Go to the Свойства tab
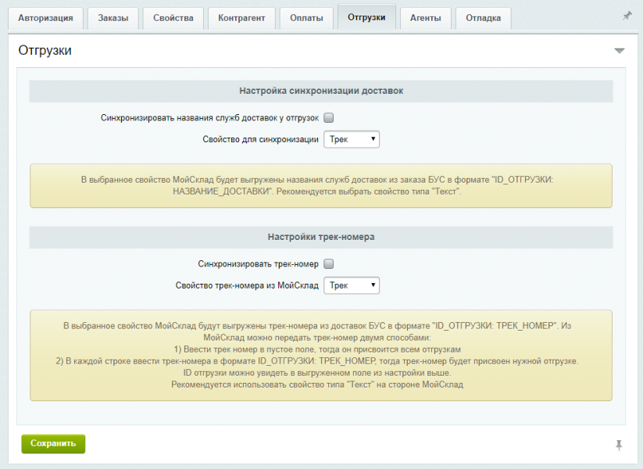The height and width of the screenshot is (469, 643). click(x=173, y=18)
